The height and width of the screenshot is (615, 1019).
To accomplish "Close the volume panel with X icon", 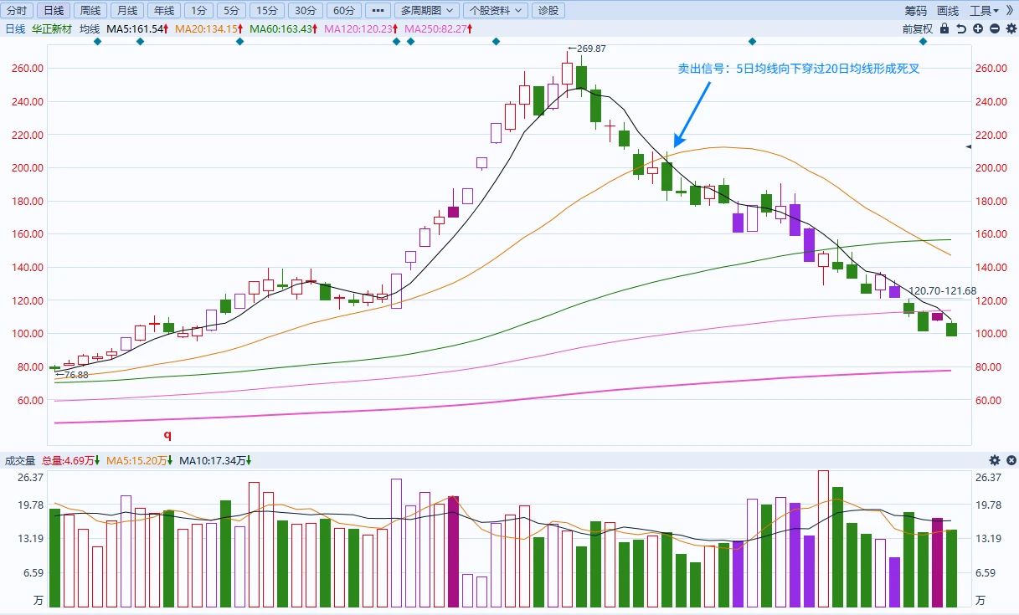I will click(1011, 460).
